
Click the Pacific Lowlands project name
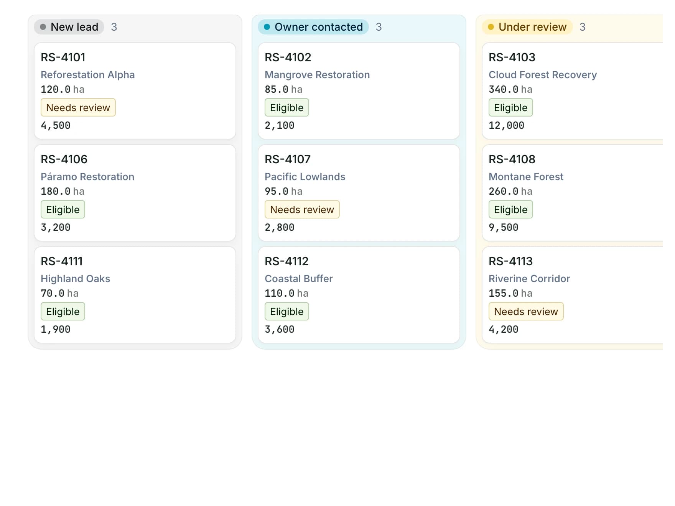pos(305,177)
